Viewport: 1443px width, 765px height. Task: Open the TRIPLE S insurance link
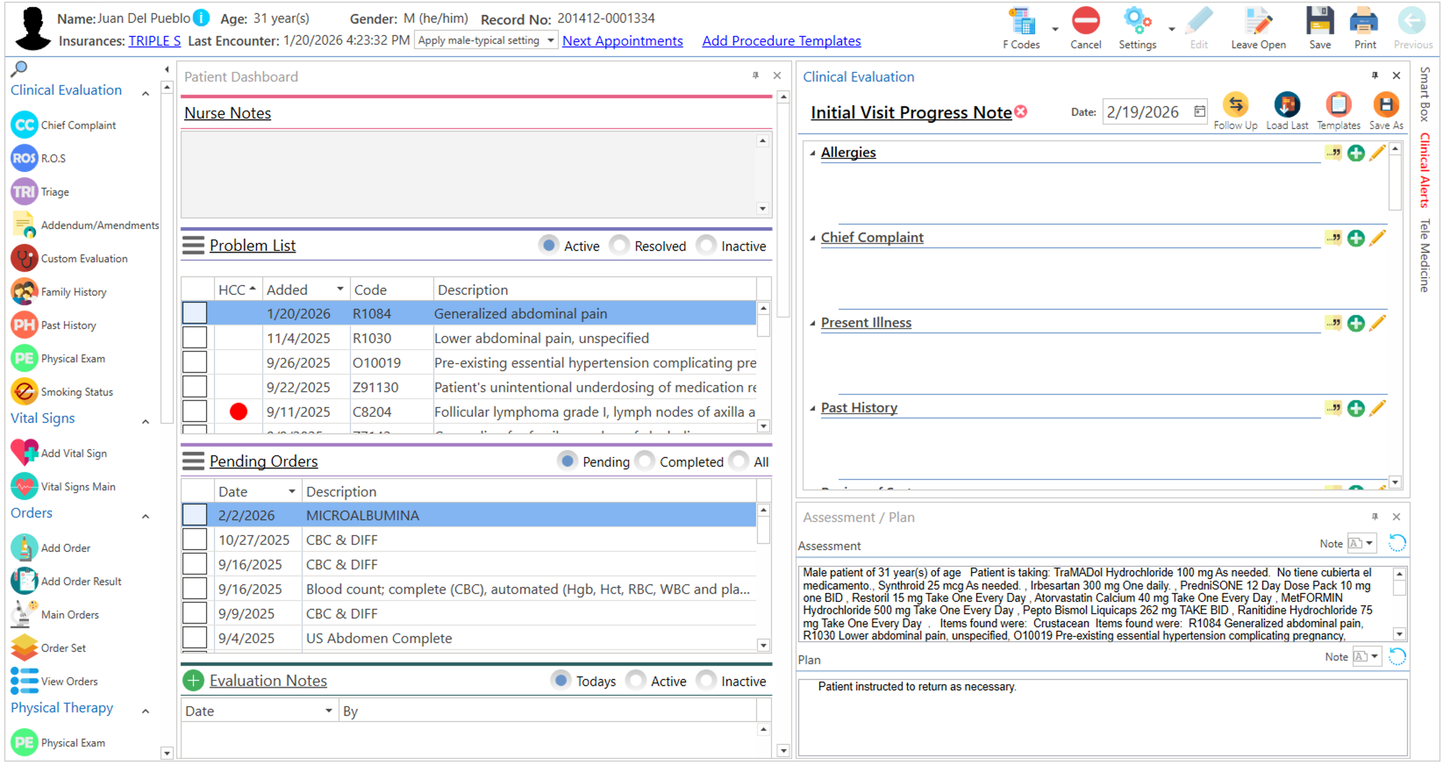coord(154,41)
